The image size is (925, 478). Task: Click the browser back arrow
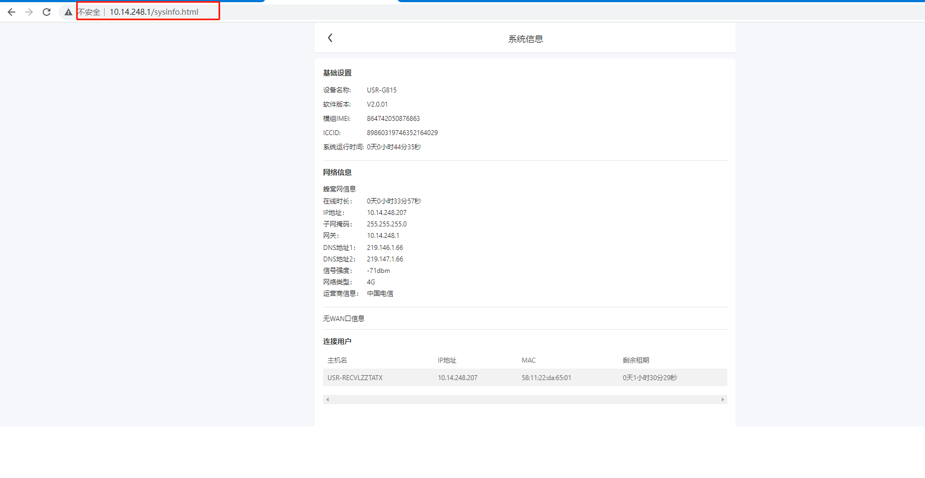tap(12, 12)
